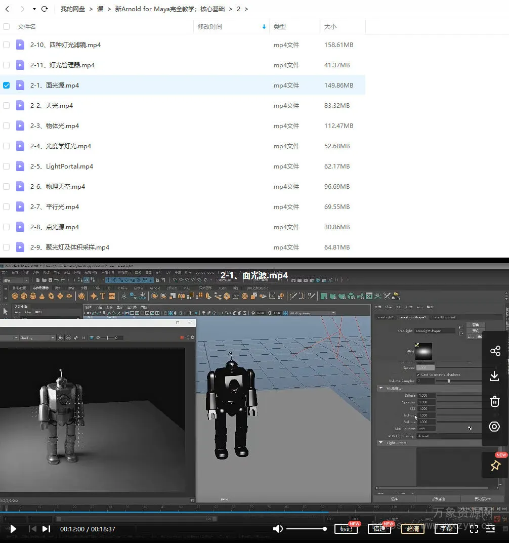Image resolution: width=509 pixels, height=543 pixels.
Task: Play the video
Action: pos(14,529)
